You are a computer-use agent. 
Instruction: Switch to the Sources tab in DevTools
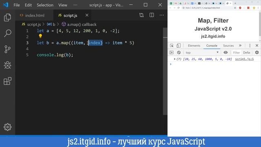click(228, 45)
